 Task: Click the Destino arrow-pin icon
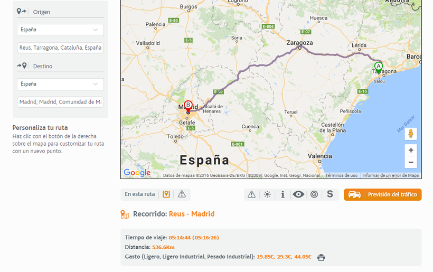(x=22, y=65)
